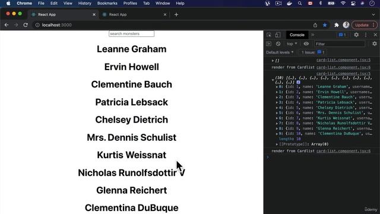The image size is (380, 214).
Task: Click the console Filter field
Action: 339,44
